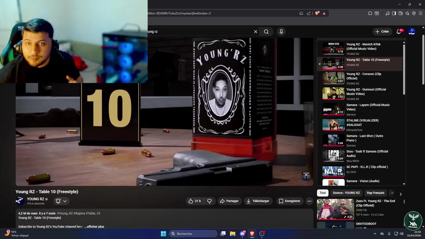Open Brave playlist music note icon

coord(387,13)
